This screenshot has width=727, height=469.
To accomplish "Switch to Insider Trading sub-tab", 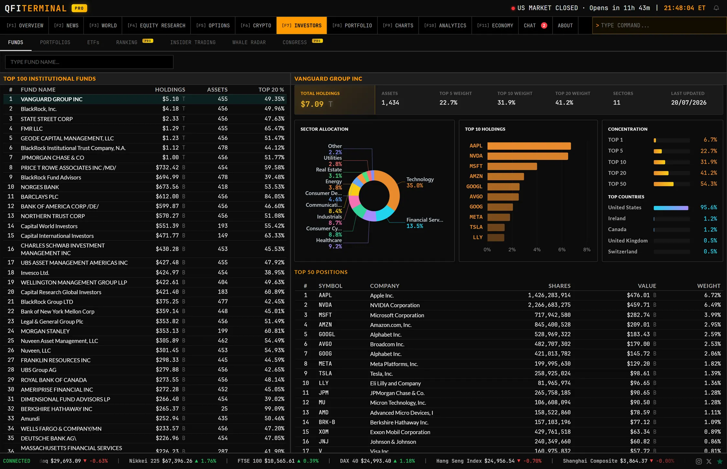I will click(x=193, y=42).
